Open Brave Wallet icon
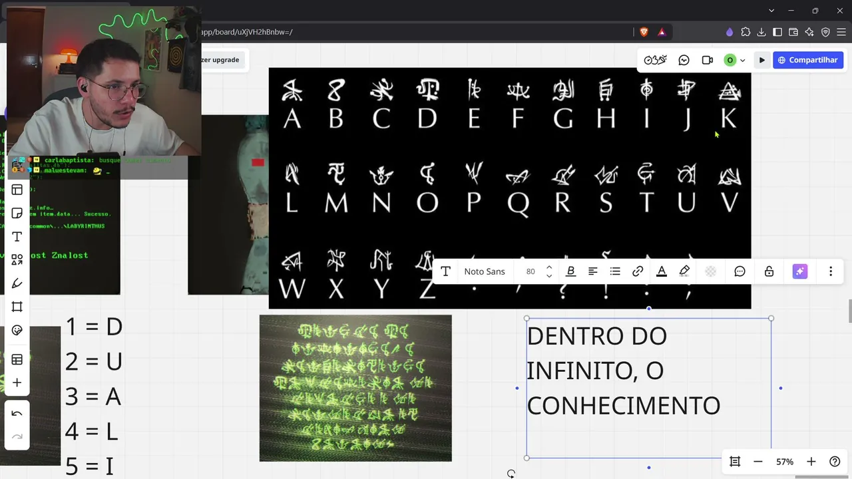The height and width of the screenshot is (479, 852). [x=793, y=32]
